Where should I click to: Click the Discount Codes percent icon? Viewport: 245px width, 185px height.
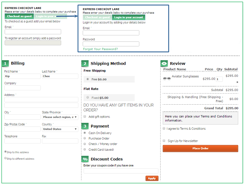(x=85, y=159)
